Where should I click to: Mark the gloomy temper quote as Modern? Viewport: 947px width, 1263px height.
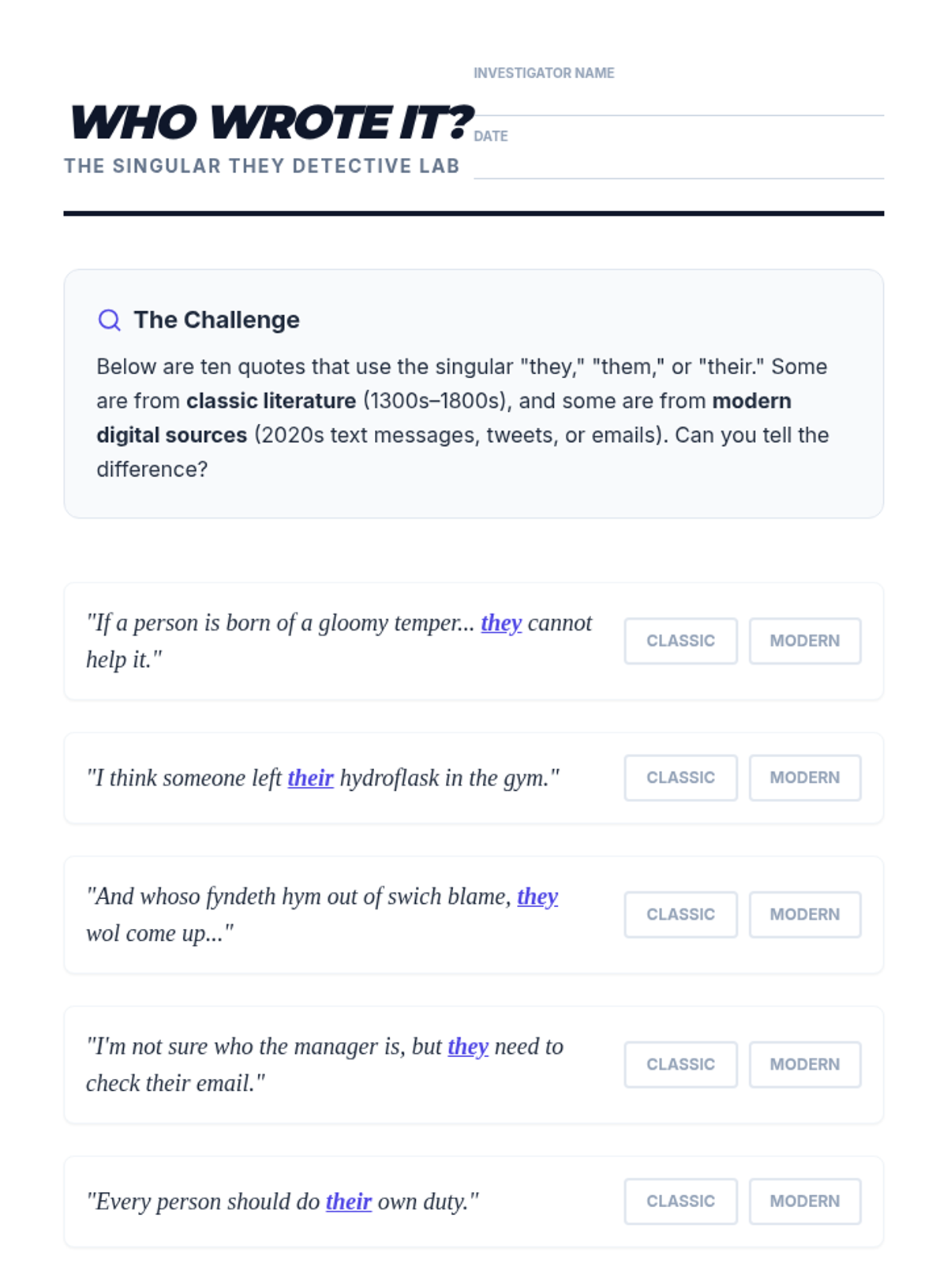805,641
